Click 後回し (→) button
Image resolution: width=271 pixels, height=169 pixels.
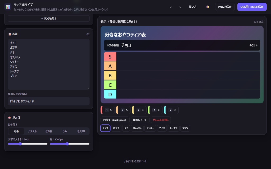[140, 120]
